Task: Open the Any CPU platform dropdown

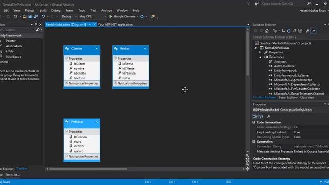Action: click(x=105, y=16)
